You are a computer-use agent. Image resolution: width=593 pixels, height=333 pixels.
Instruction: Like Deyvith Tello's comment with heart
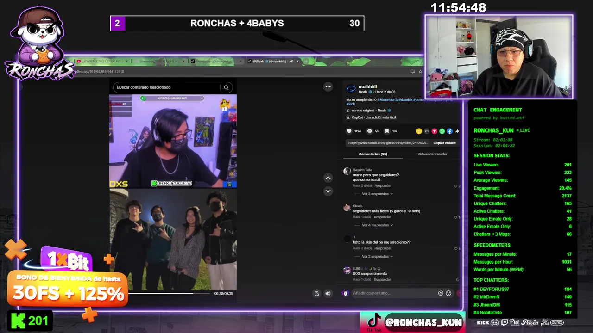click(x=456, y=186)
